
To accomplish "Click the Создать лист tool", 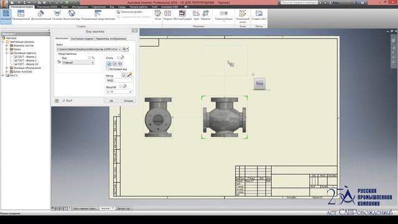I will tap(259, 15).
